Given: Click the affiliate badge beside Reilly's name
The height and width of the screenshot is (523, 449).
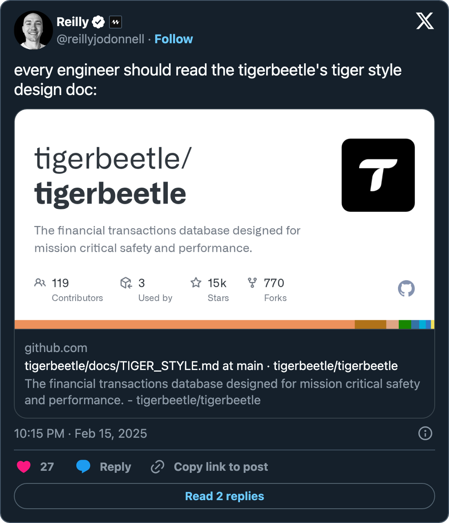Looking at the screenshot, I should tap(116, 22).
